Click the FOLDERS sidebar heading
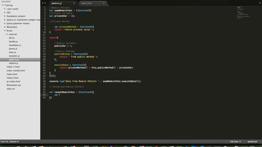The height and width of the screenshot is (147, 262). (x=6, y=2)
